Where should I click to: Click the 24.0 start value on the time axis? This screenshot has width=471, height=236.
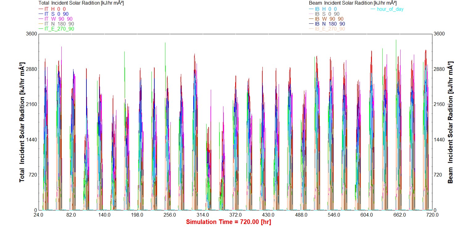pos(38,215)
